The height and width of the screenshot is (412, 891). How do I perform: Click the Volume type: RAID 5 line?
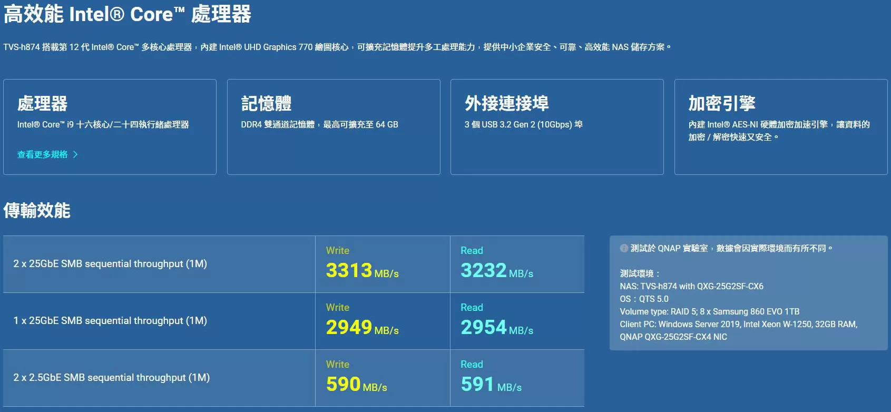point(709,312)
